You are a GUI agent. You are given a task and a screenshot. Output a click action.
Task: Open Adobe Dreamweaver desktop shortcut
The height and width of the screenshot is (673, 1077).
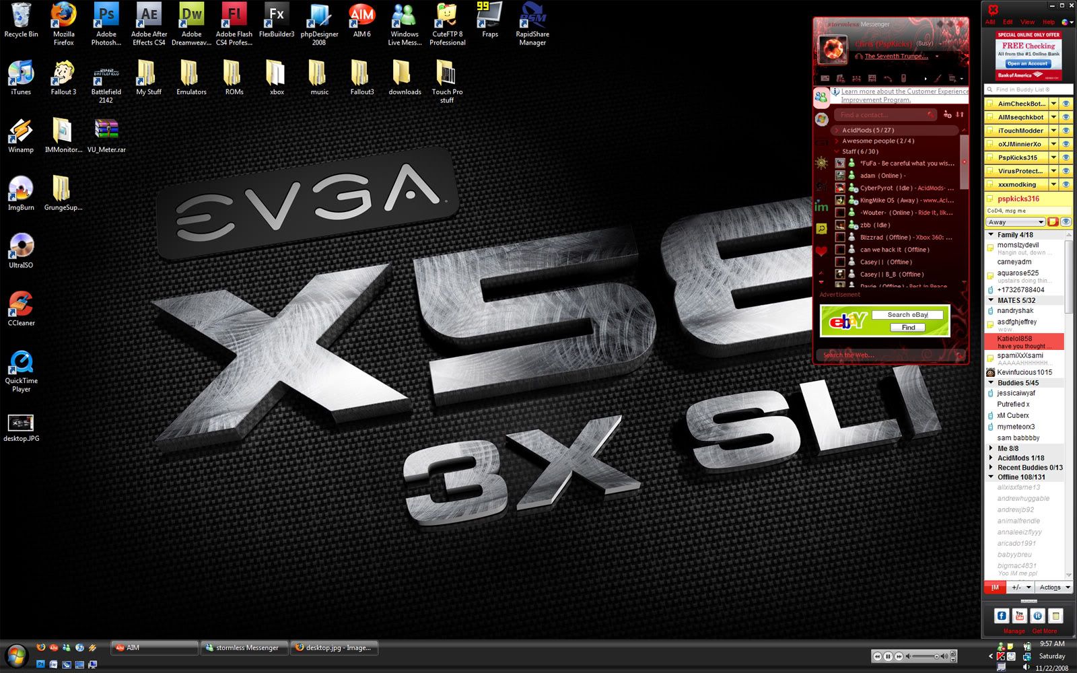(x=191, y=24)
